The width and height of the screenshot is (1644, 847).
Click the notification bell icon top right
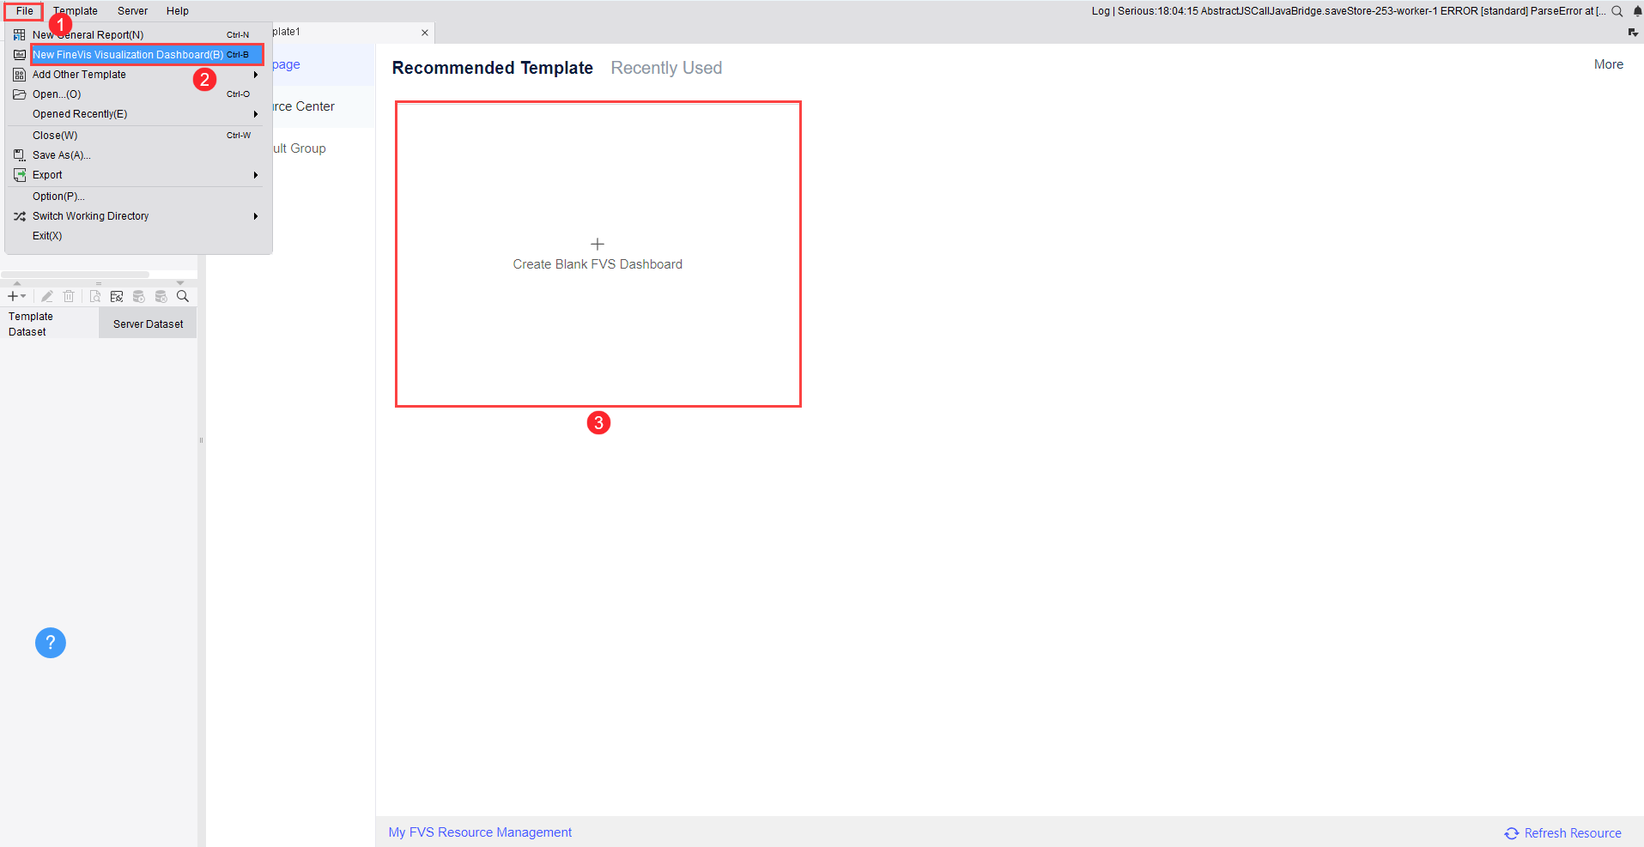[x=1635, y=11]
